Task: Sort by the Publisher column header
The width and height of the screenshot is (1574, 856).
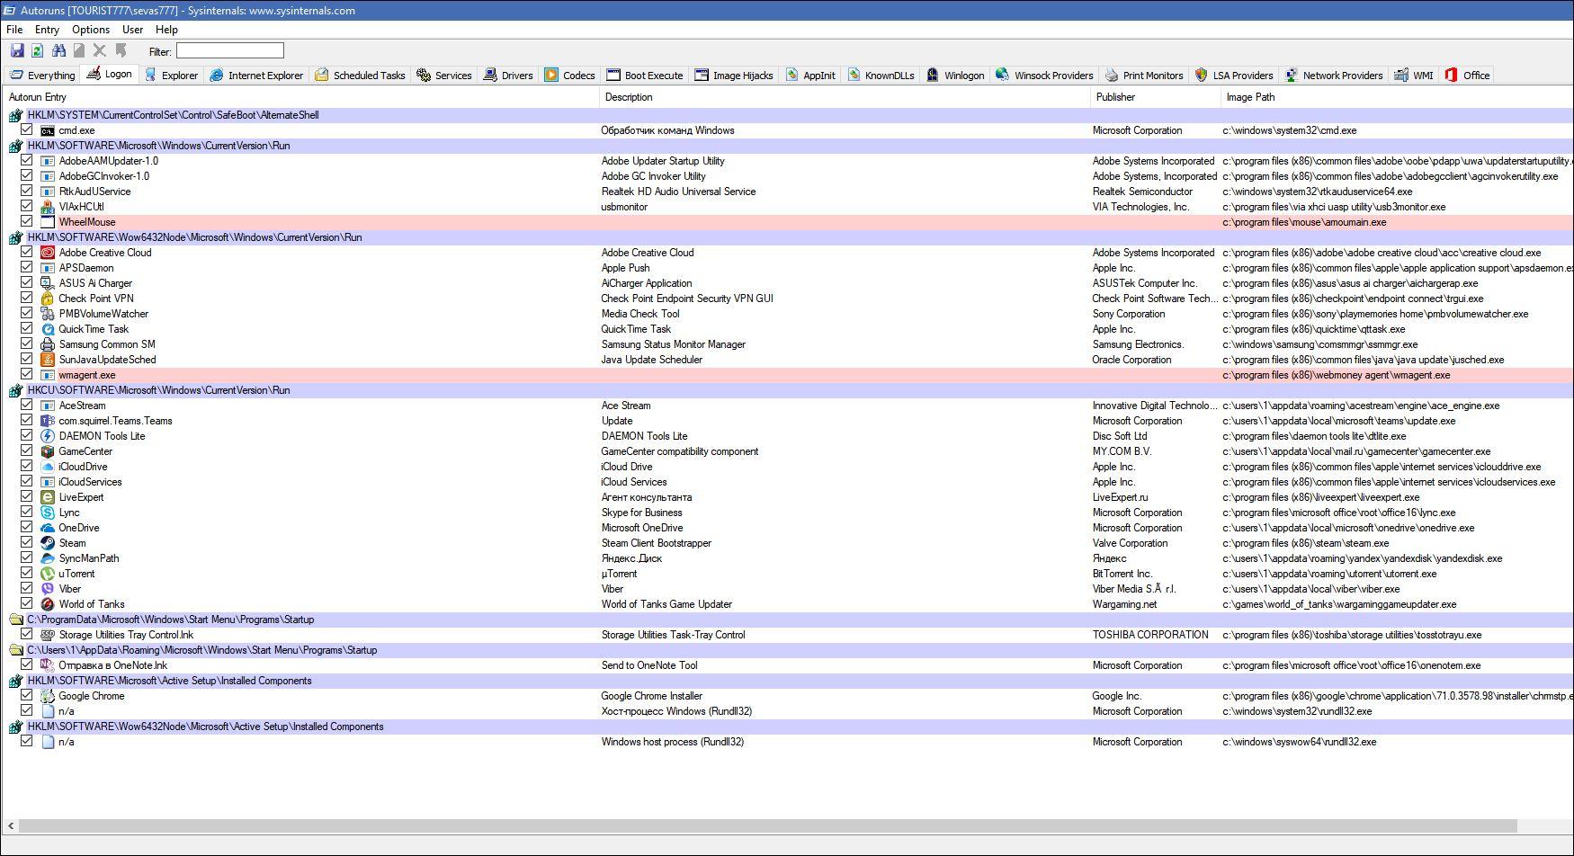Action: point(1156,97)
